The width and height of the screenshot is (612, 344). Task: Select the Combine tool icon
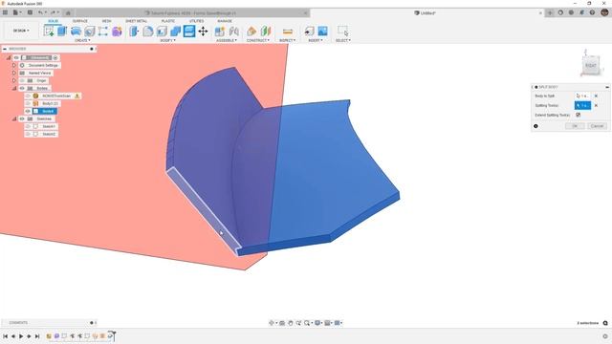click(175, 31)
